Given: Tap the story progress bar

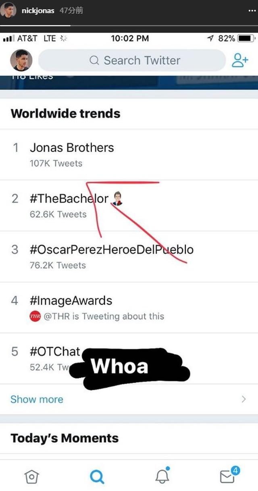Looking at the screenshot, I should pos(129,25).
